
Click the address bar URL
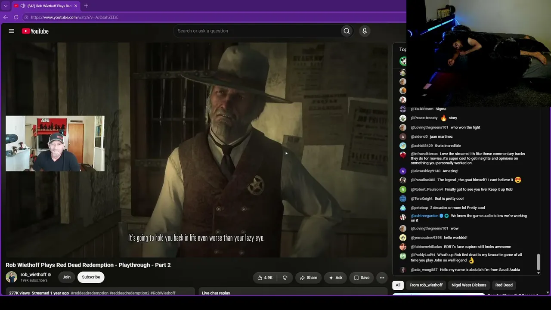74,17
